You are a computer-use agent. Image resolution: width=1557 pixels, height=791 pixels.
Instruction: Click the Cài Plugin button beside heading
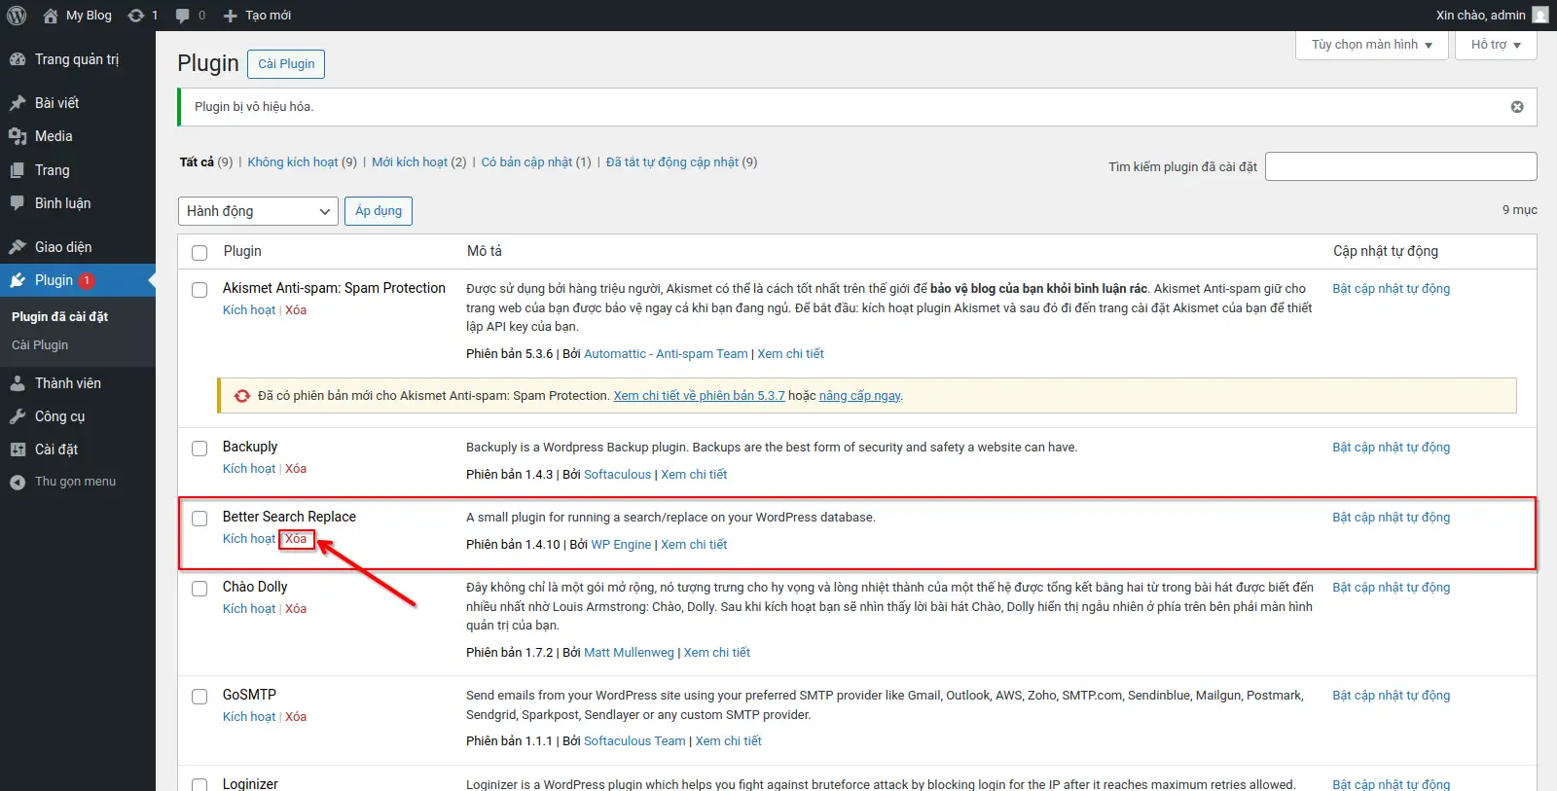[x=286, y=64]
